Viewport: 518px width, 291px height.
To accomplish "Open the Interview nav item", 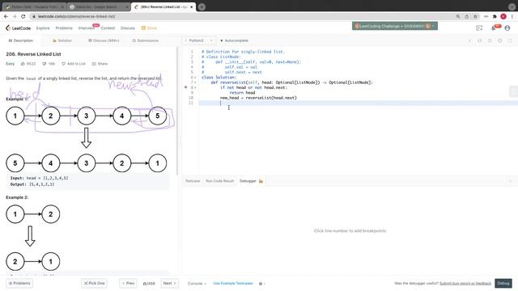I will click(x=87, y=28).
